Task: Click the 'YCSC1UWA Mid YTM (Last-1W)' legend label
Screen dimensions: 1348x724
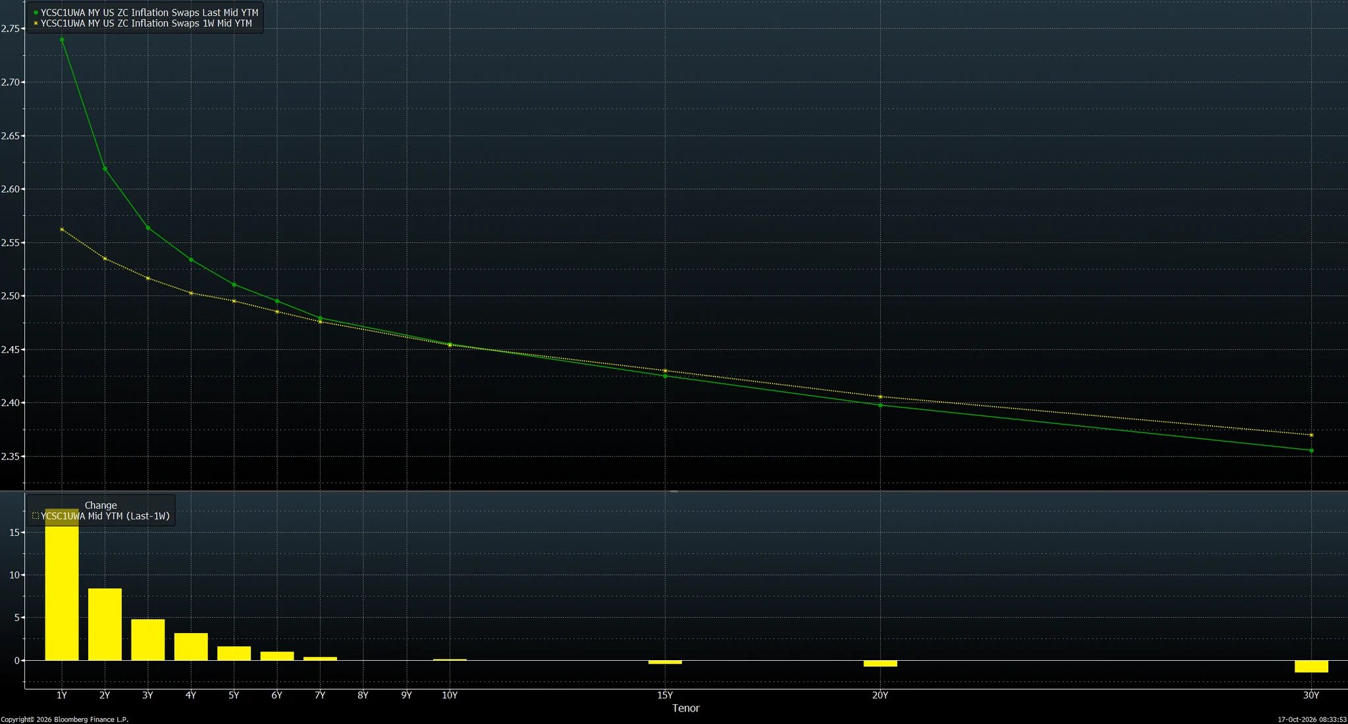Action: pyautogui.click(x=105, y=516)
